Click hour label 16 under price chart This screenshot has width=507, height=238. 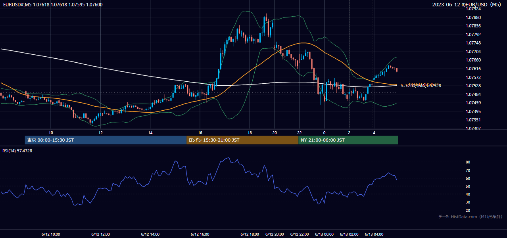[x=200, y=132]
